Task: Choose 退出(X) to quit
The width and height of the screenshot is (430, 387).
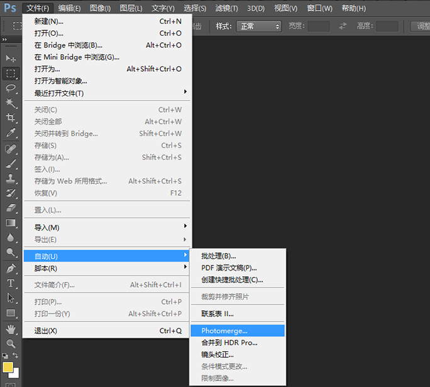Action: [x=107, y=331]
